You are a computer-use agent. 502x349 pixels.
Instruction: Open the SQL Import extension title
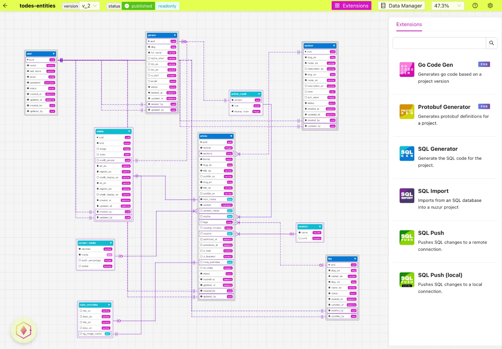point(433,191)
